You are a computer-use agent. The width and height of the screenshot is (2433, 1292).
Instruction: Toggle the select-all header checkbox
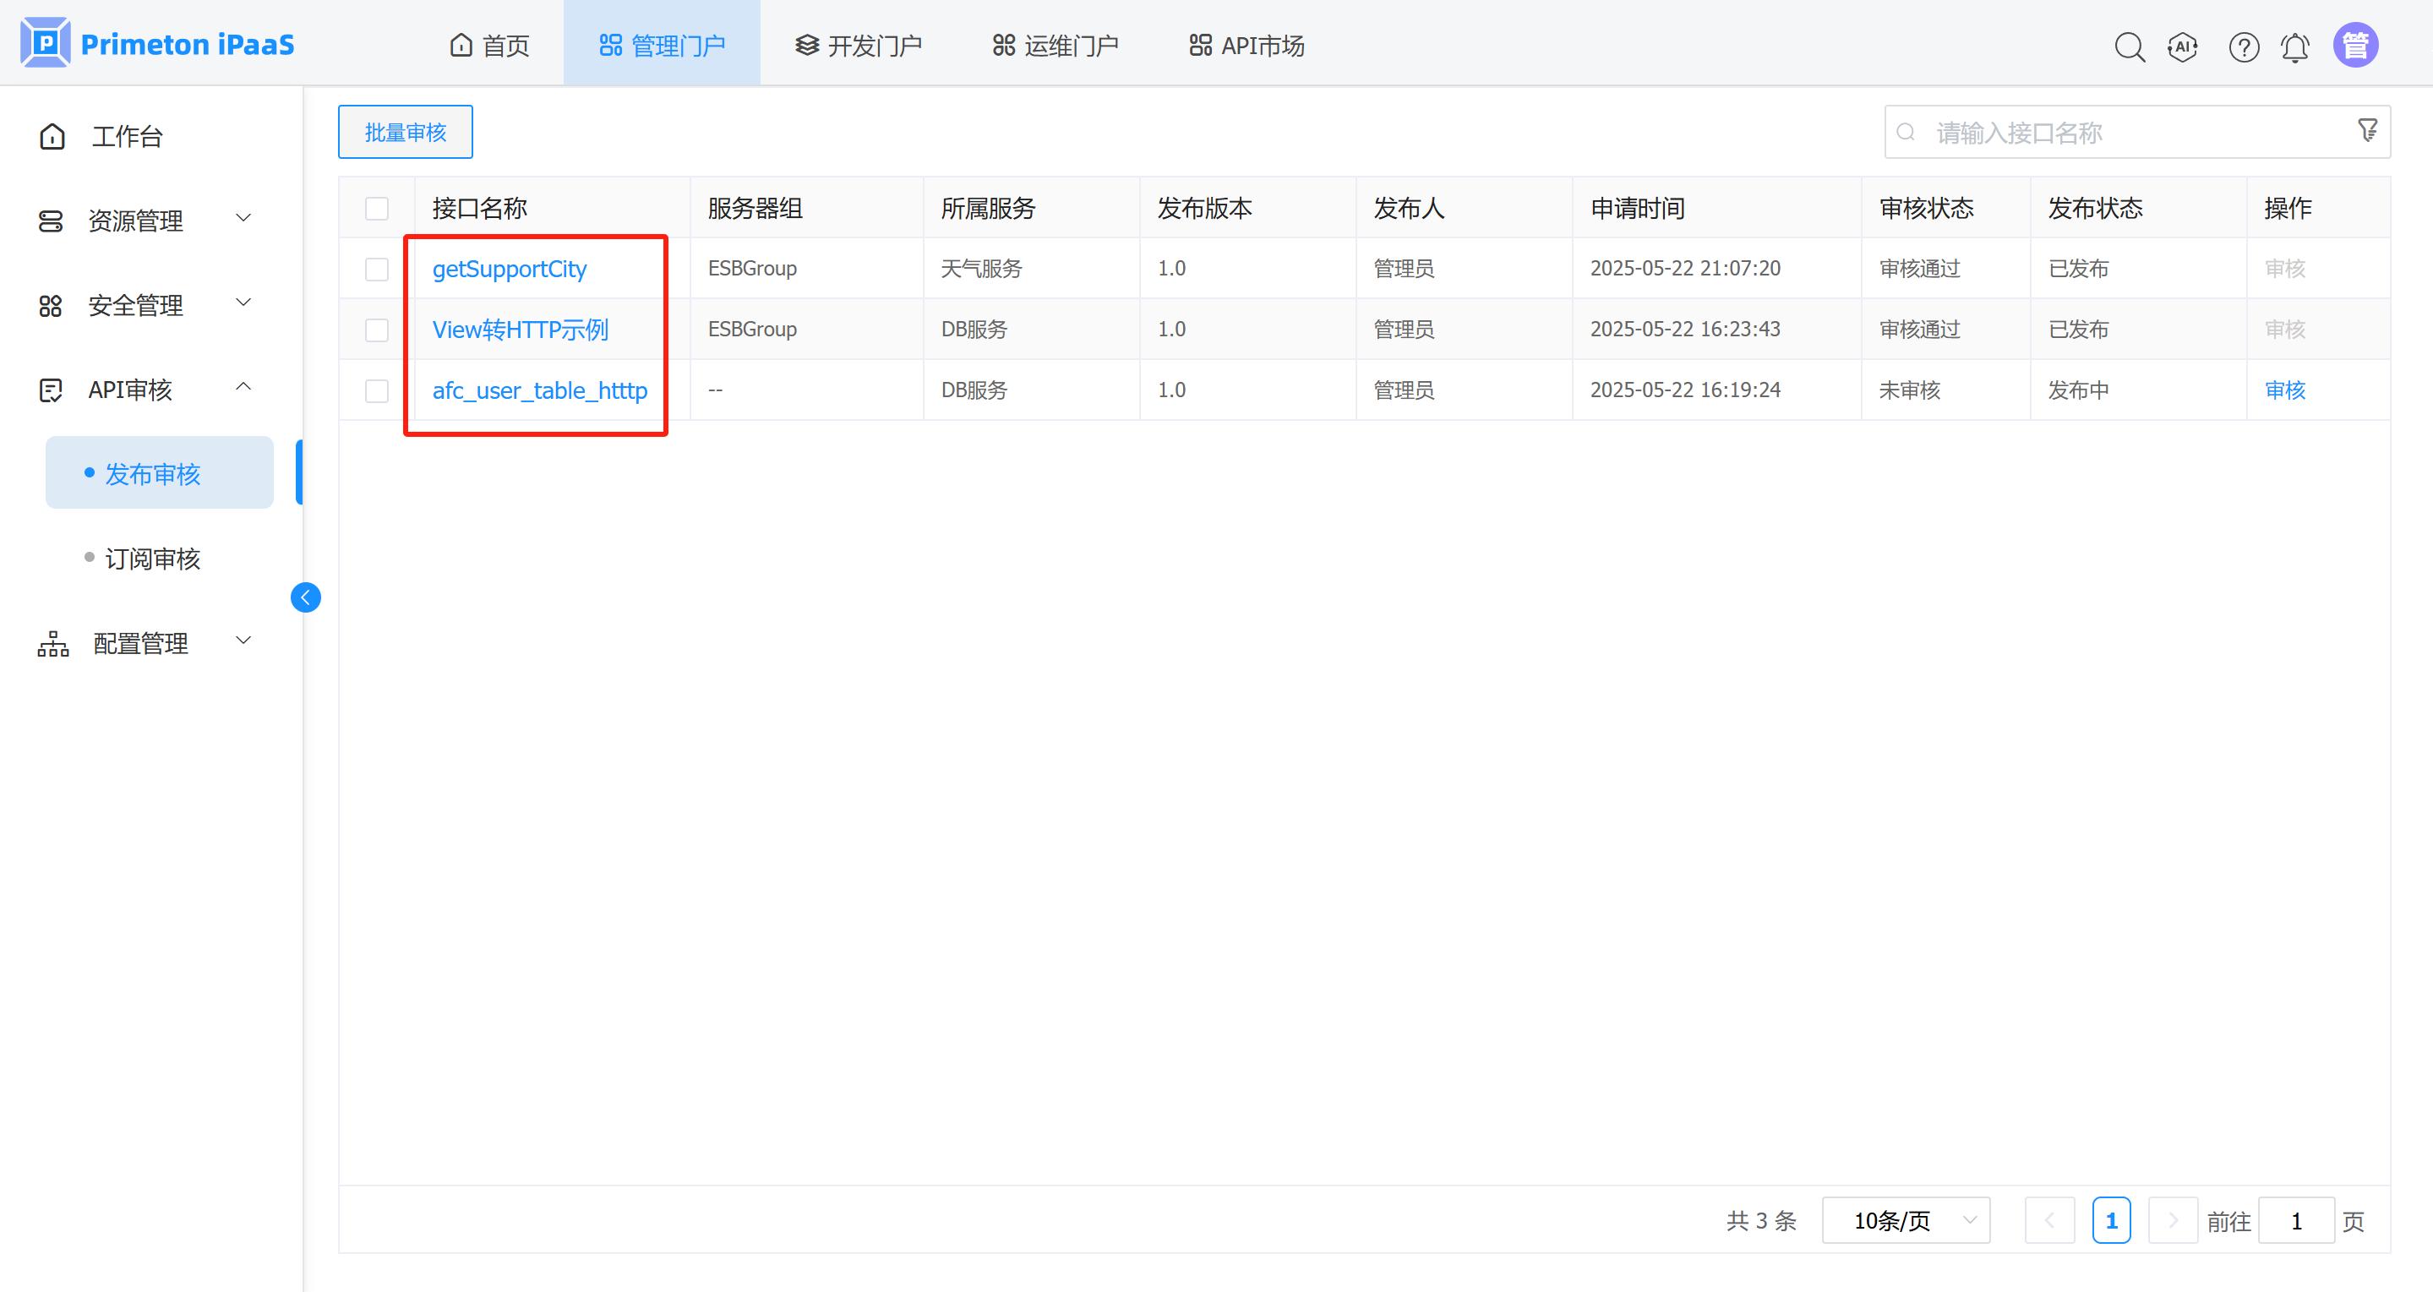pyautogui.click(x=377, y=208)
